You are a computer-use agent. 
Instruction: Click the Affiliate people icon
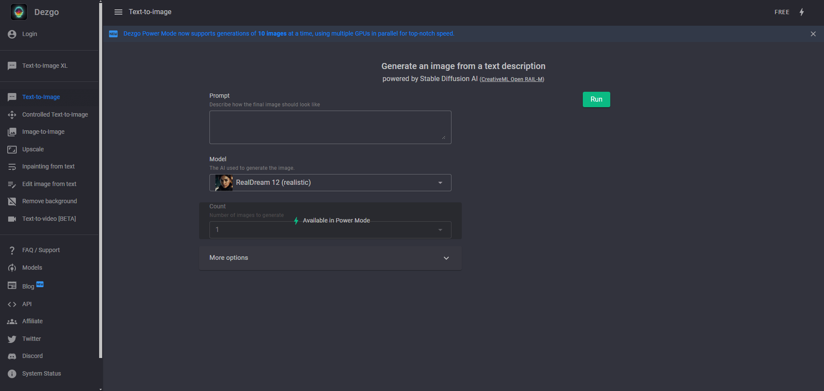point(12,321)
